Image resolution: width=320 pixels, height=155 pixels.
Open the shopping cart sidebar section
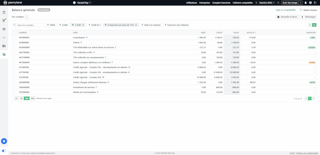pos(4,21)
